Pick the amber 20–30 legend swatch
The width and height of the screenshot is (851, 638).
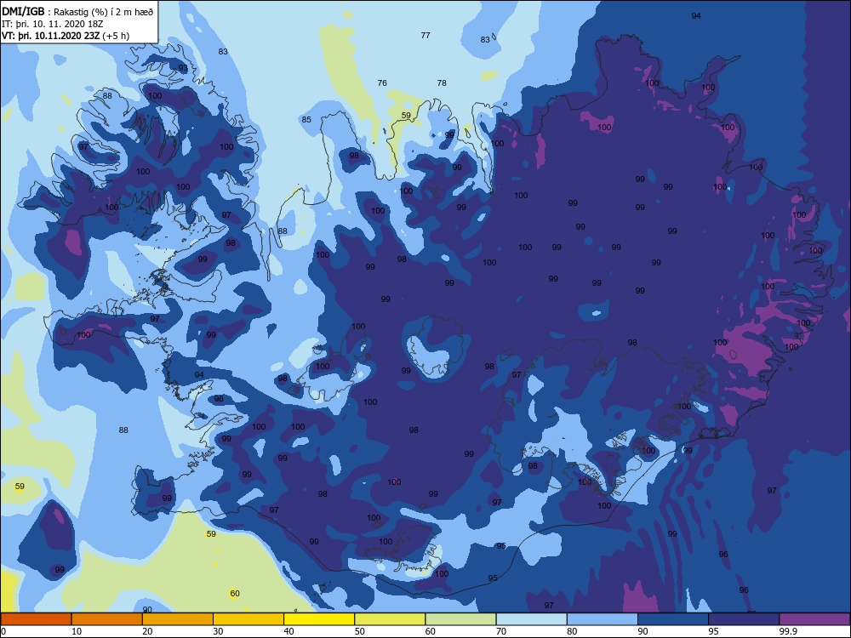[178, 619]
